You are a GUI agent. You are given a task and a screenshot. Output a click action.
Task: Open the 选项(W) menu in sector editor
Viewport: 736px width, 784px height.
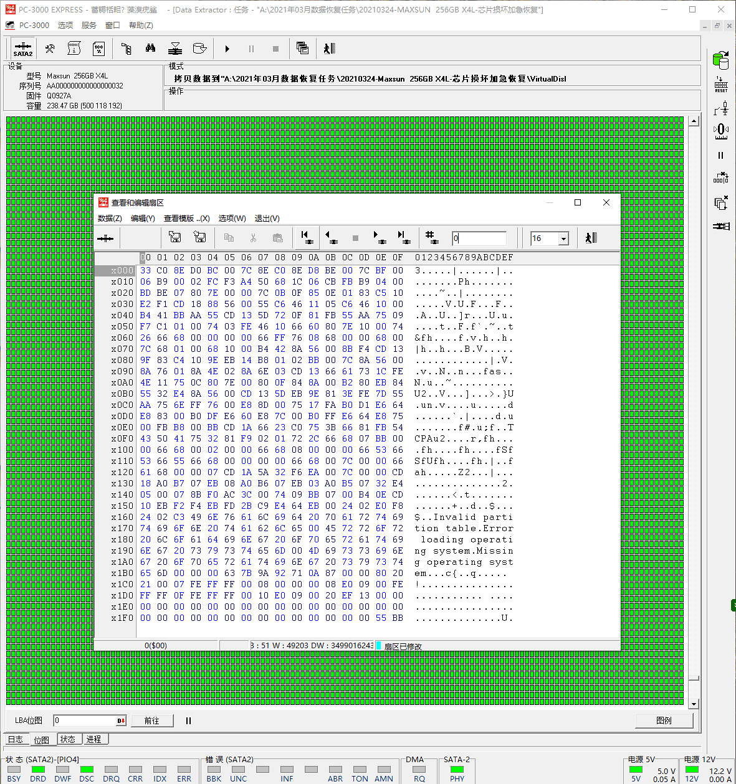pyautogui.click(x=232, y=219)
